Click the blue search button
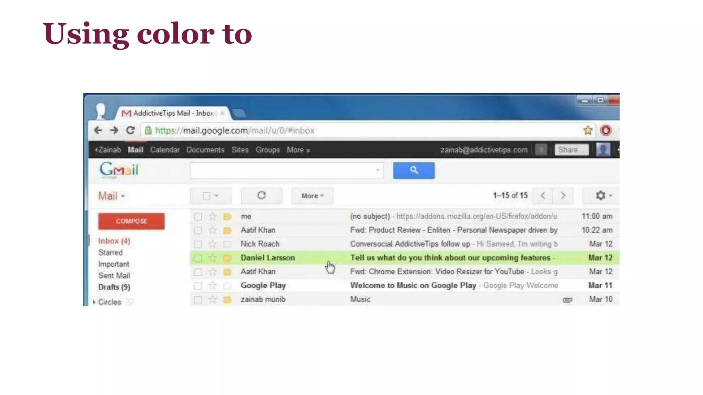703x395 pixels. click(x=414, y=170)
